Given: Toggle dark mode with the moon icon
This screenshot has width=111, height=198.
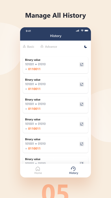Looking at the screenshot, I should (x=86, y=47).
